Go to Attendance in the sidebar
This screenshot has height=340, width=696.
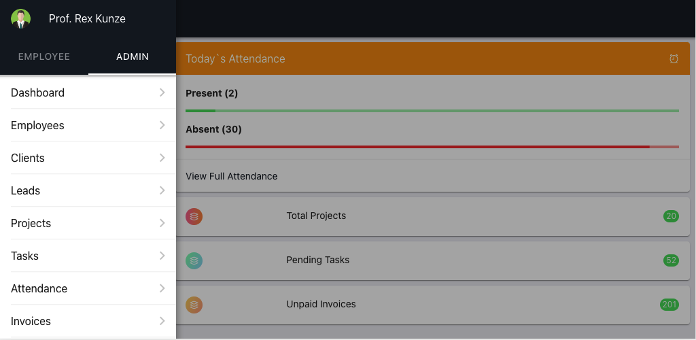point(88,288)
